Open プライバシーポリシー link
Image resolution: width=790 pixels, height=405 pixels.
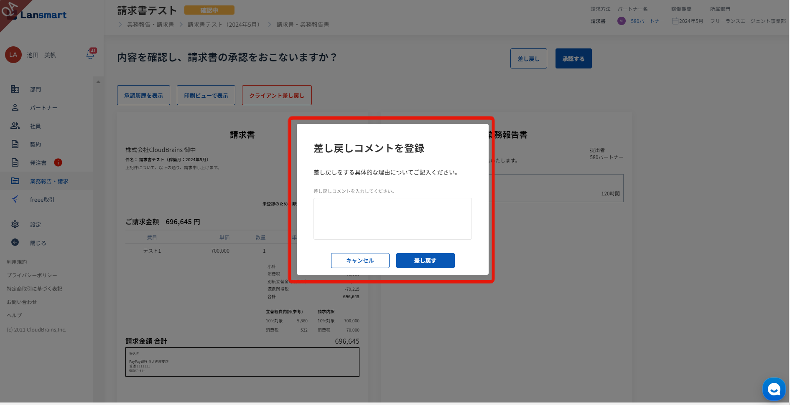pos(32,276)
